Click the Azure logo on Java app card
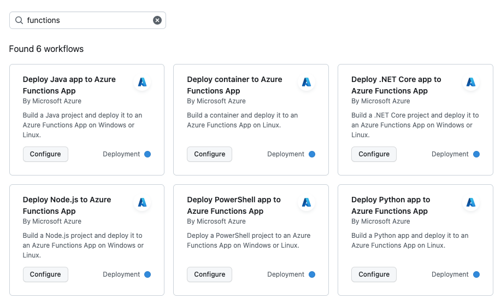The width and height of the screenshot is (501, 304). pos(142,82)
